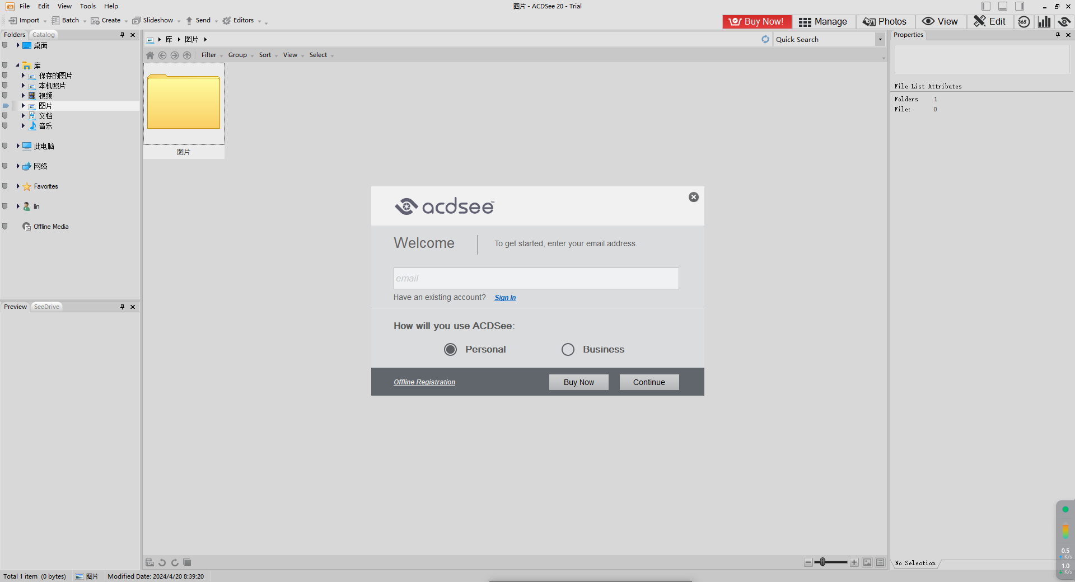Toggle Easy-Select indicator for Offline Media

coord(5,227)
